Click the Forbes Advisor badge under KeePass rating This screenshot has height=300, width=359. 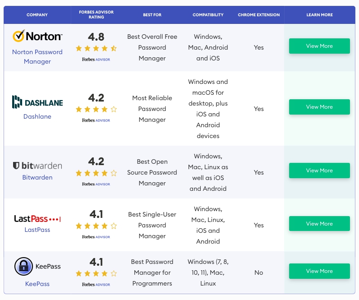coord(96,285)
